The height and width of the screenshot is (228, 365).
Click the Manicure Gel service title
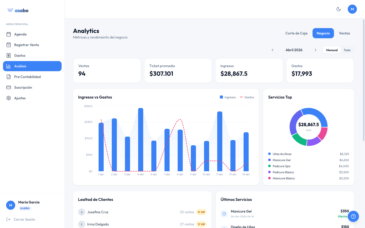coord(241,211)
